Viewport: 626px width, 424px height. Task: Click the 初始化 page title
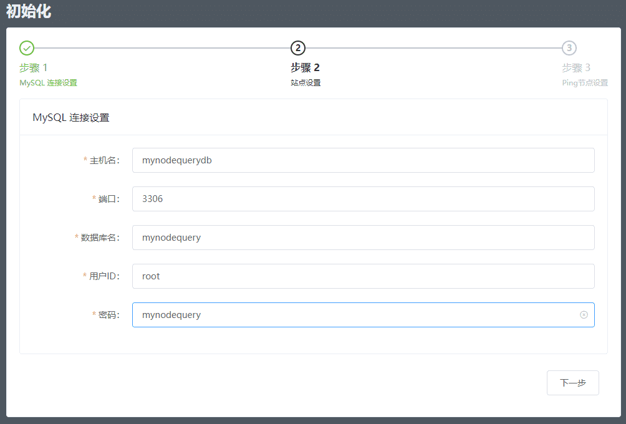click(29, 11)
